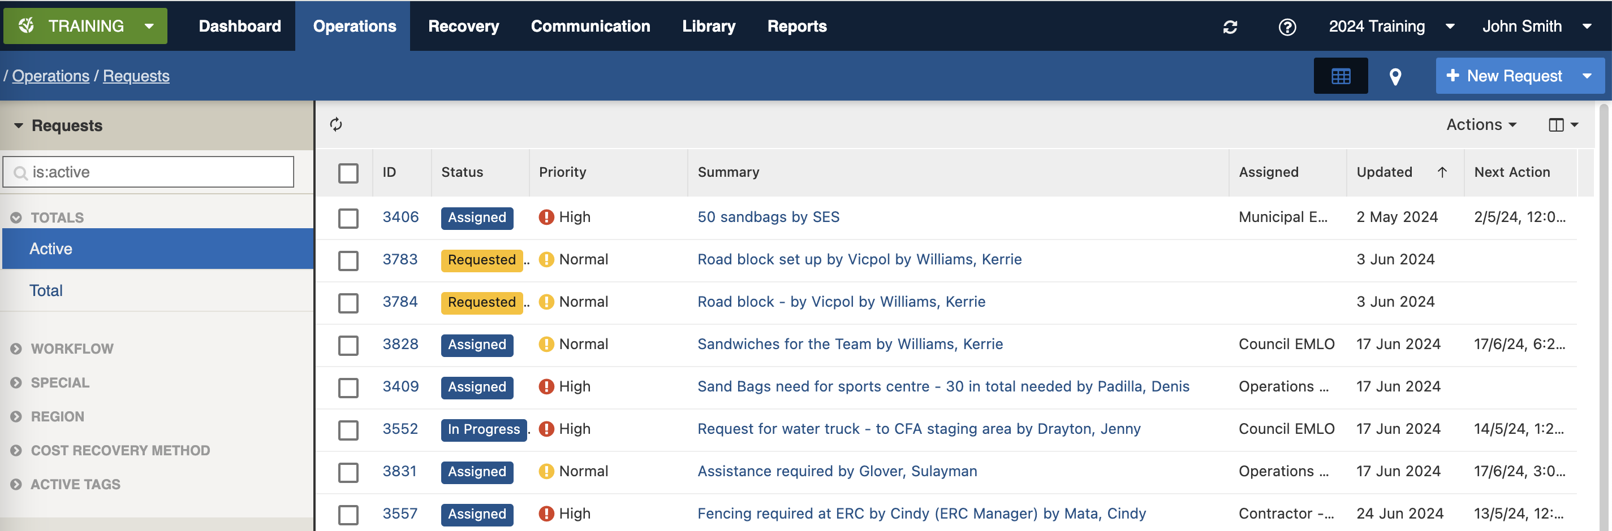
Task: Open the column layout chooser icon
Action: point(1562,125)
